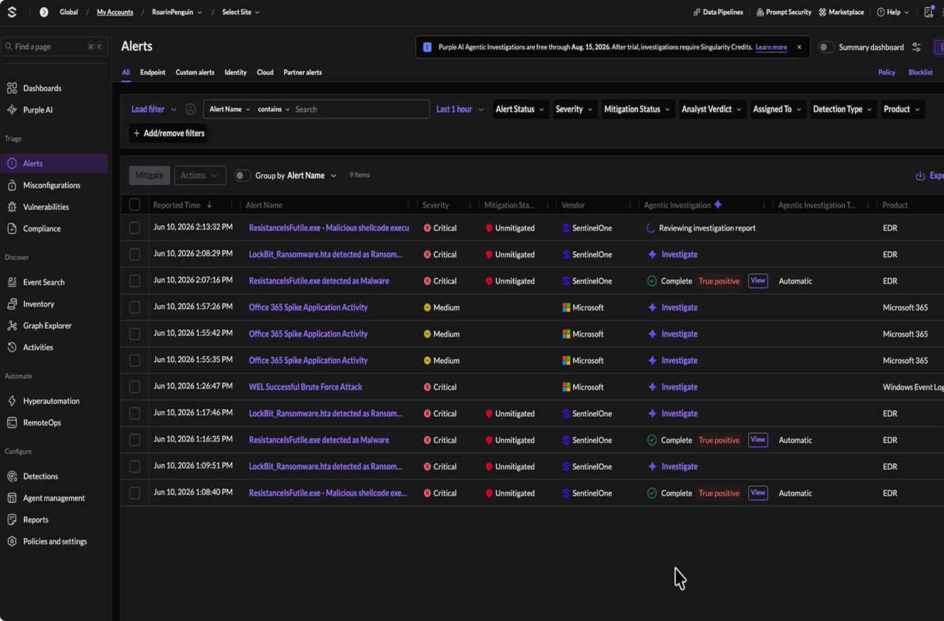Viewport: 944px width, 621px height.
Task: Click Add/remove filters button
Action: click(169, 133)
